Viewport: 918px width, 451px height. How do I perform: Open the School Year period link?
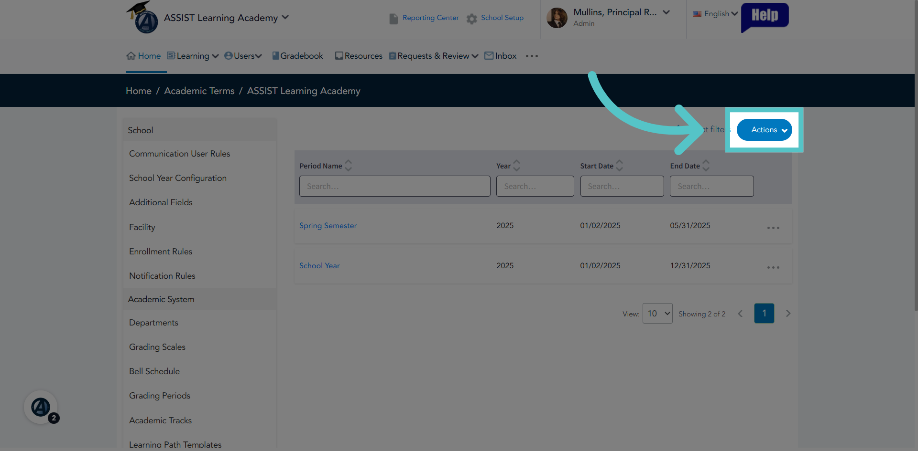[x=319, y=265]
